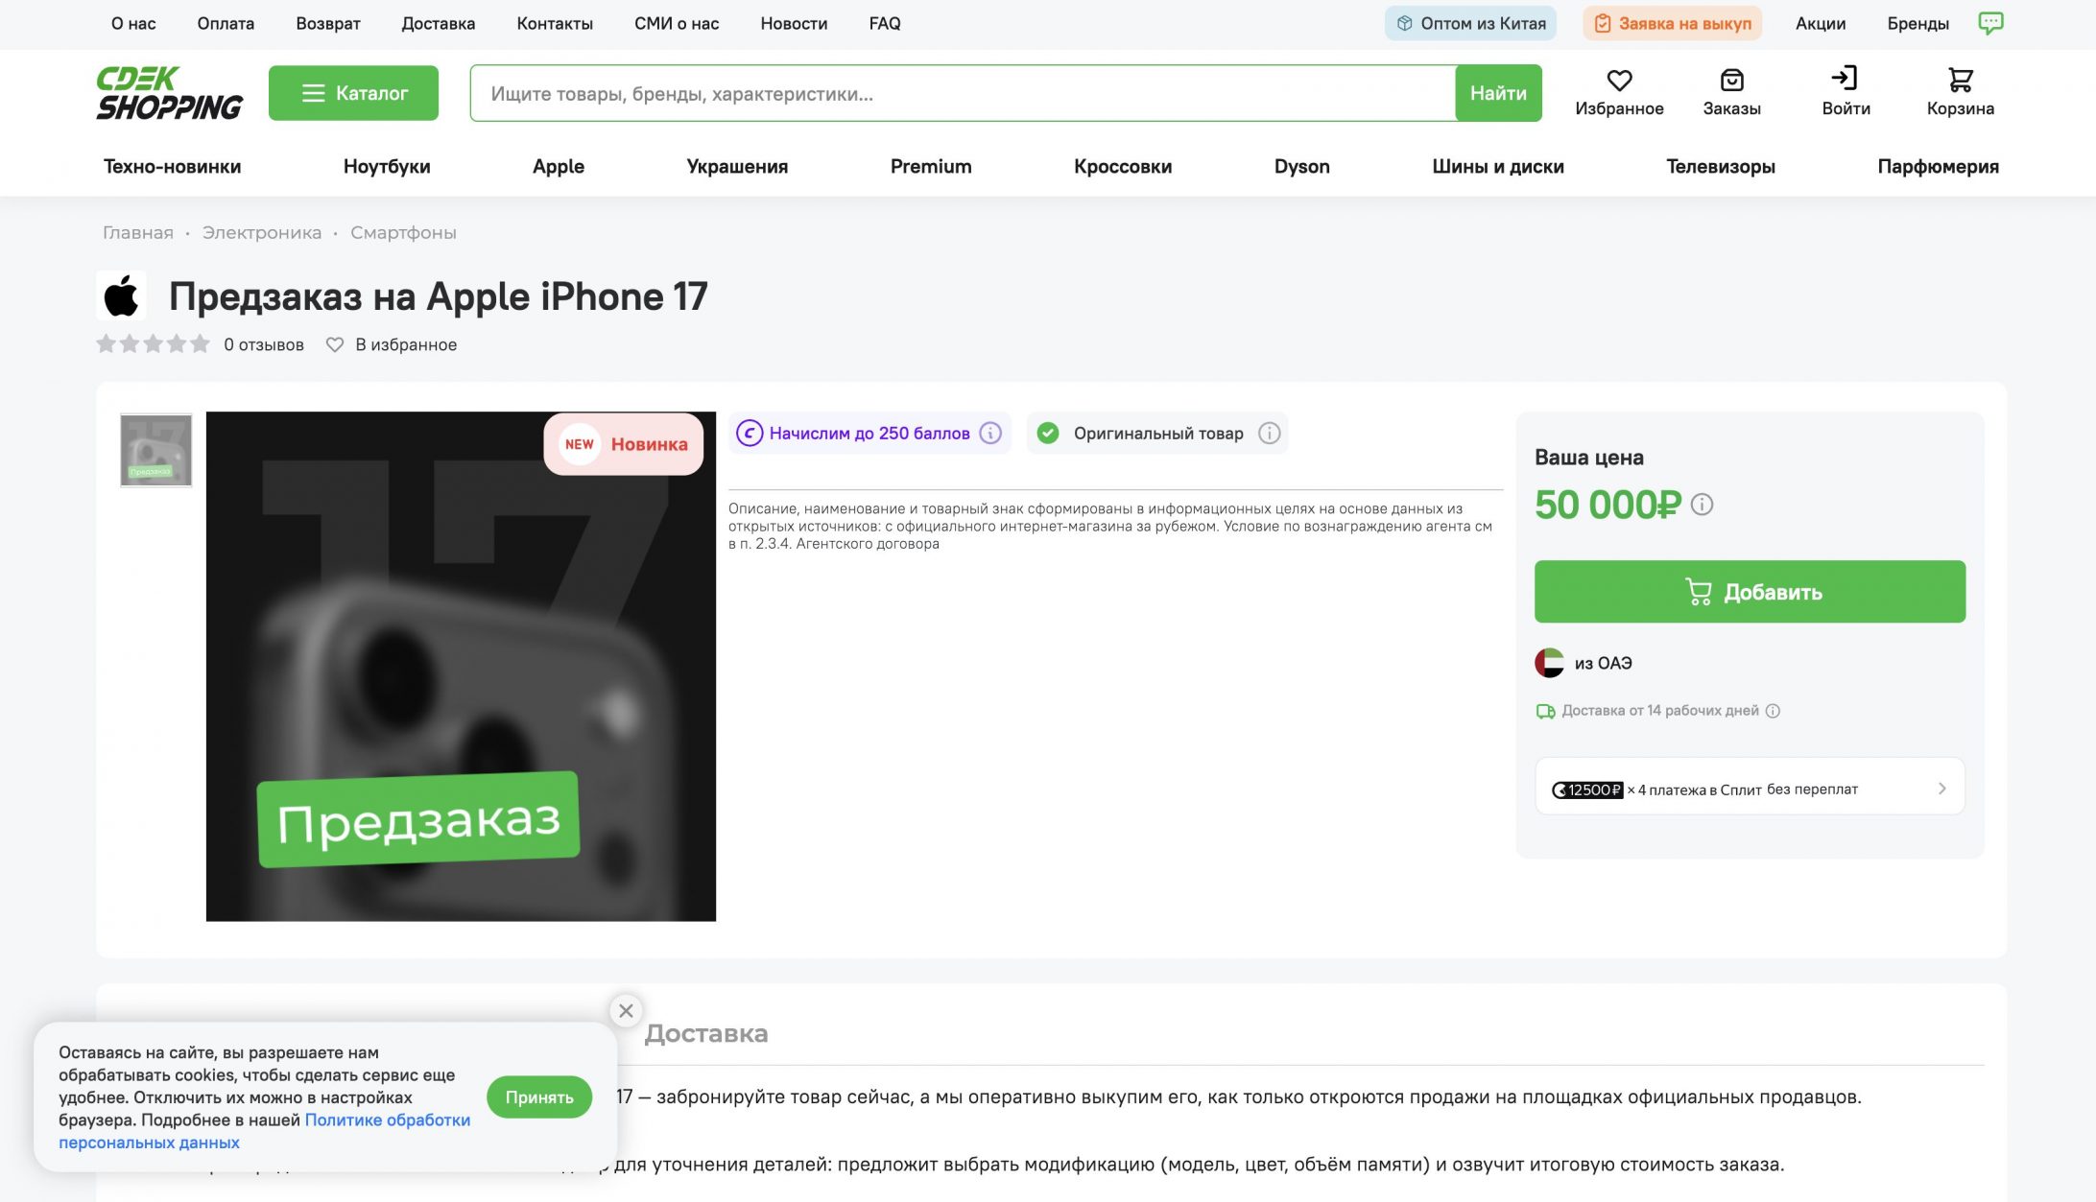
Task: Click the Войти login icon
Action: pos(1845,78)
